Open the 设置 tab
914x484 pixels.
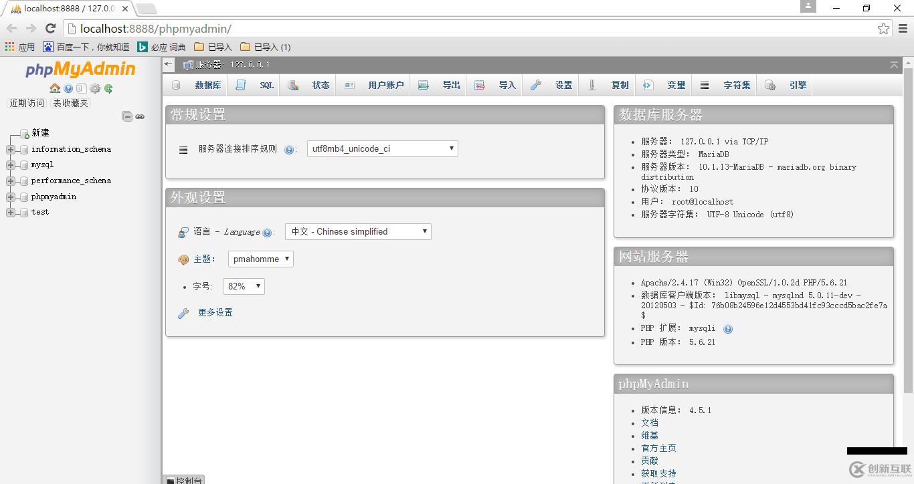click(551, 85)
